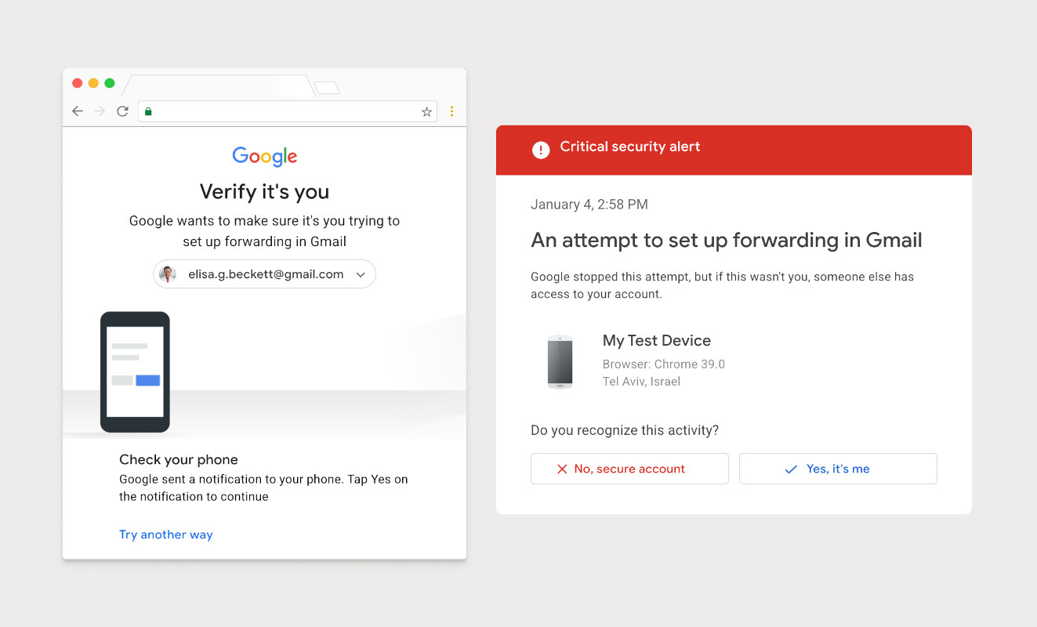Confirm with Yes, it's me
This screenshot has width=1037, height=627.
pos(838,469)
